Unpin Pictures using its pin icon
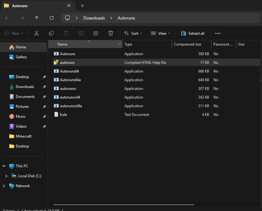Screen dimensions: 262x211 44,106
